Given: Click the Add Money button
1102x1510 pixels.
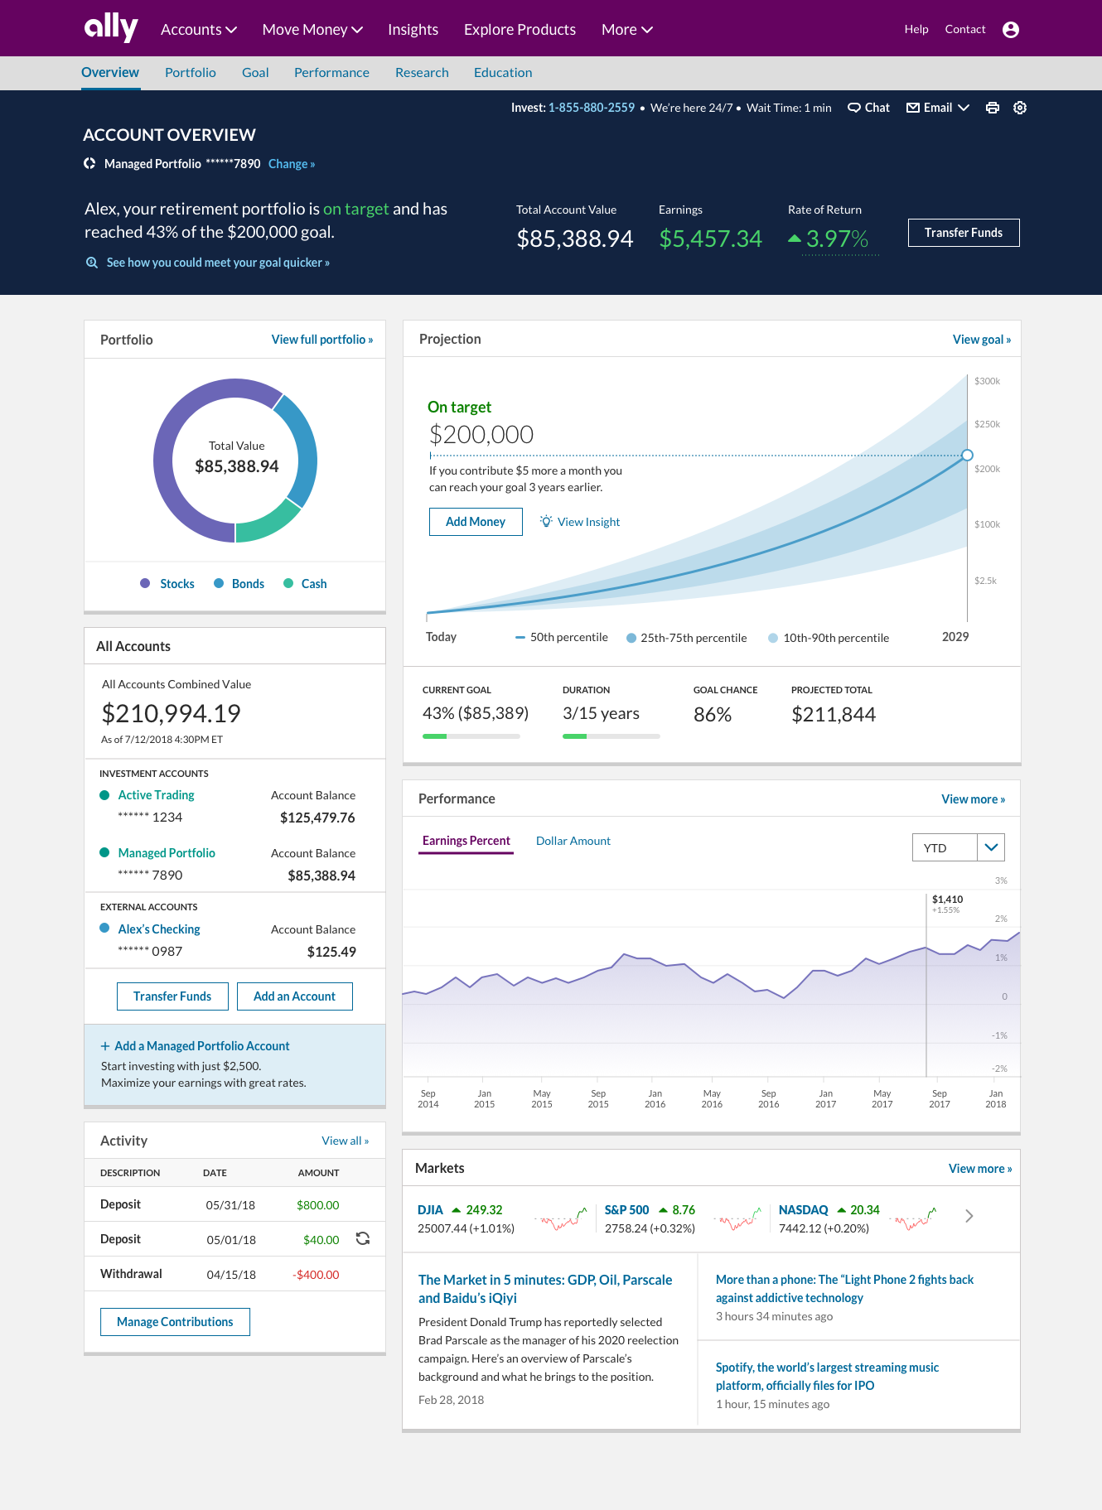Looking at the screenshot, I should 476,522.
